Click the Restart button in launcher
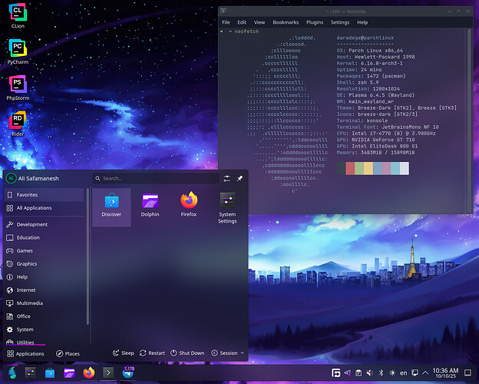Viewport: 479px width, 384px height. tap(151, 353)
